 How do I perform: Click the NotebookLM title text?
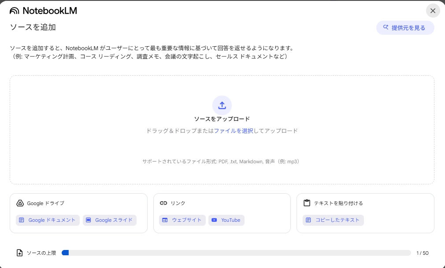click(x=50, y=11)
